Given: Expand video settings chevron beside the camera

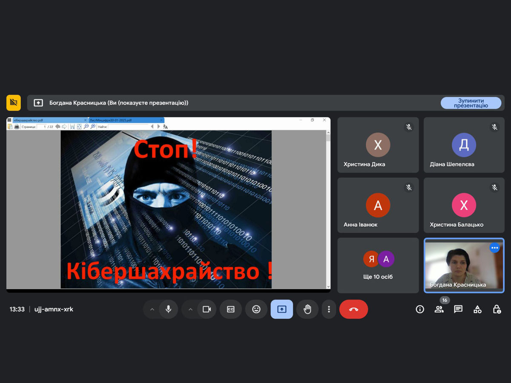Looking at the screenshot, I should click(190, 309).
